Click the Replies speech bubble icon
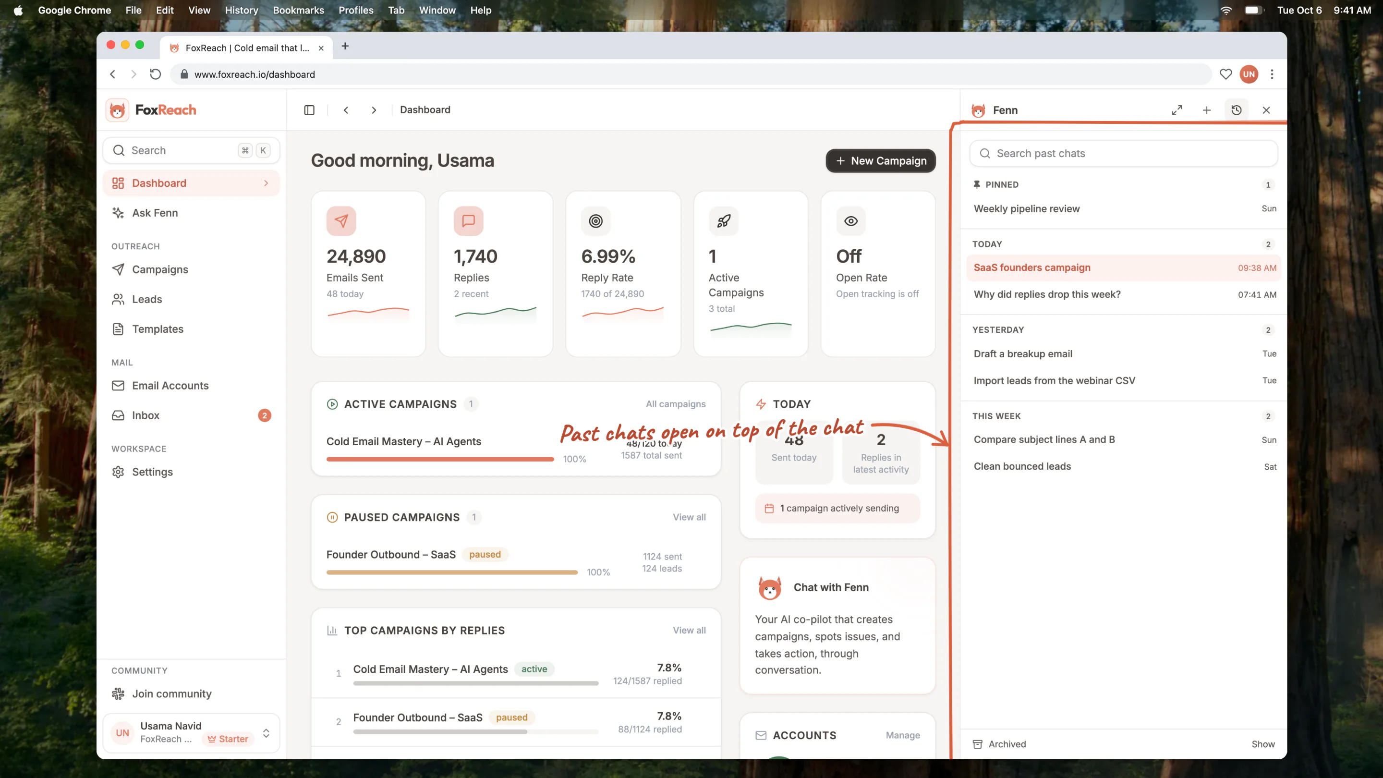 [x=468, y=221]
